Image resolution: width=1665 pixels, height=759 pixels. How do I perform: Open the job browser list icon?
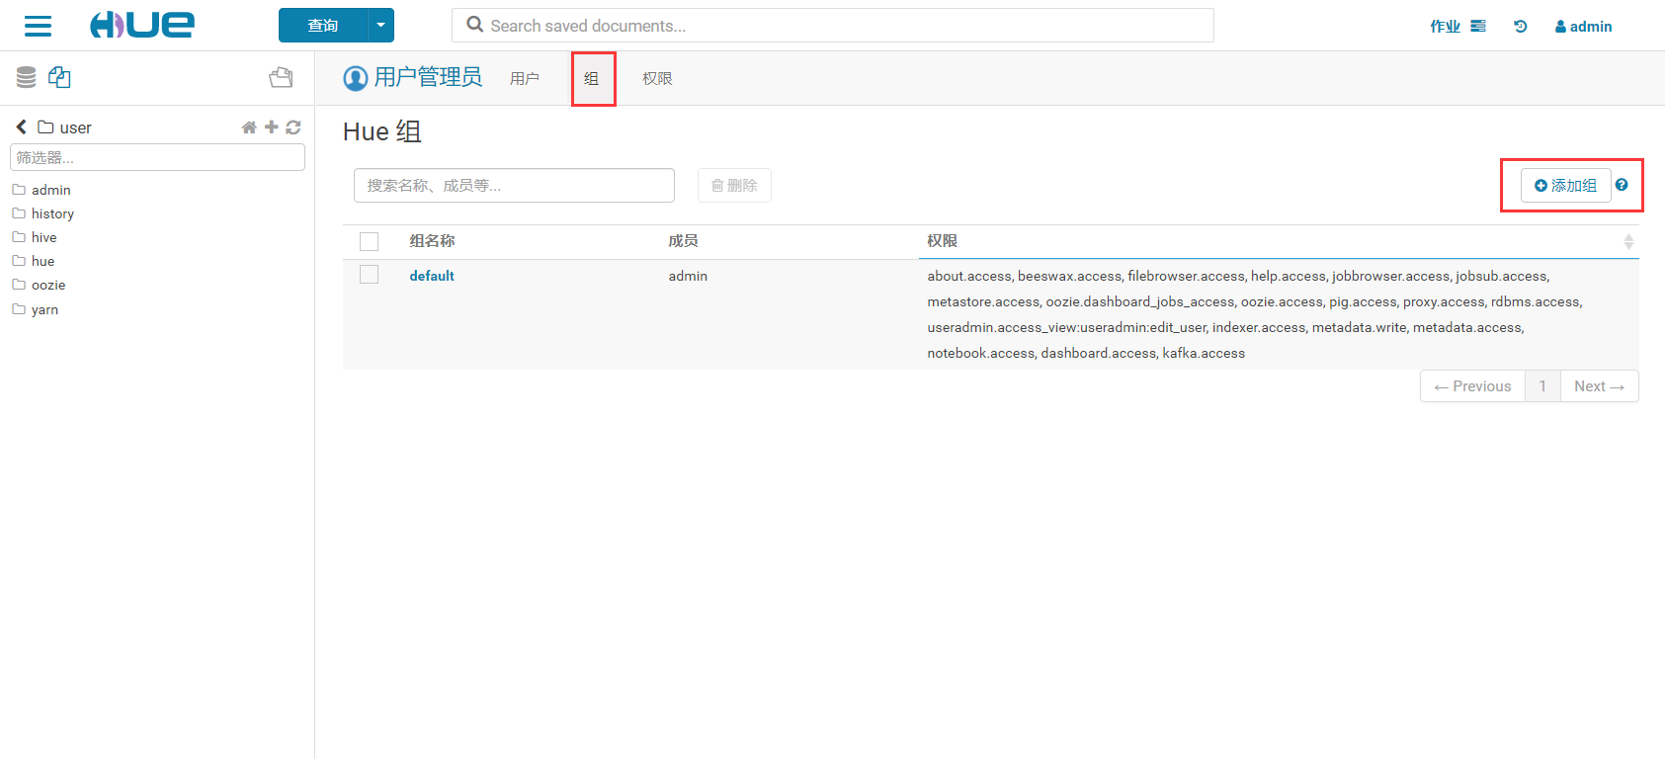tap(1478, 27)
